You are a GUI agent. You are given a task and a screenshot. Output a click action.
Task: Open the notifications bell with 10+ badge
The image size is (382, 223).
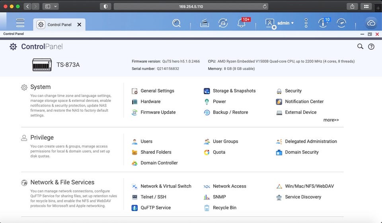click(x=242, y=23)
